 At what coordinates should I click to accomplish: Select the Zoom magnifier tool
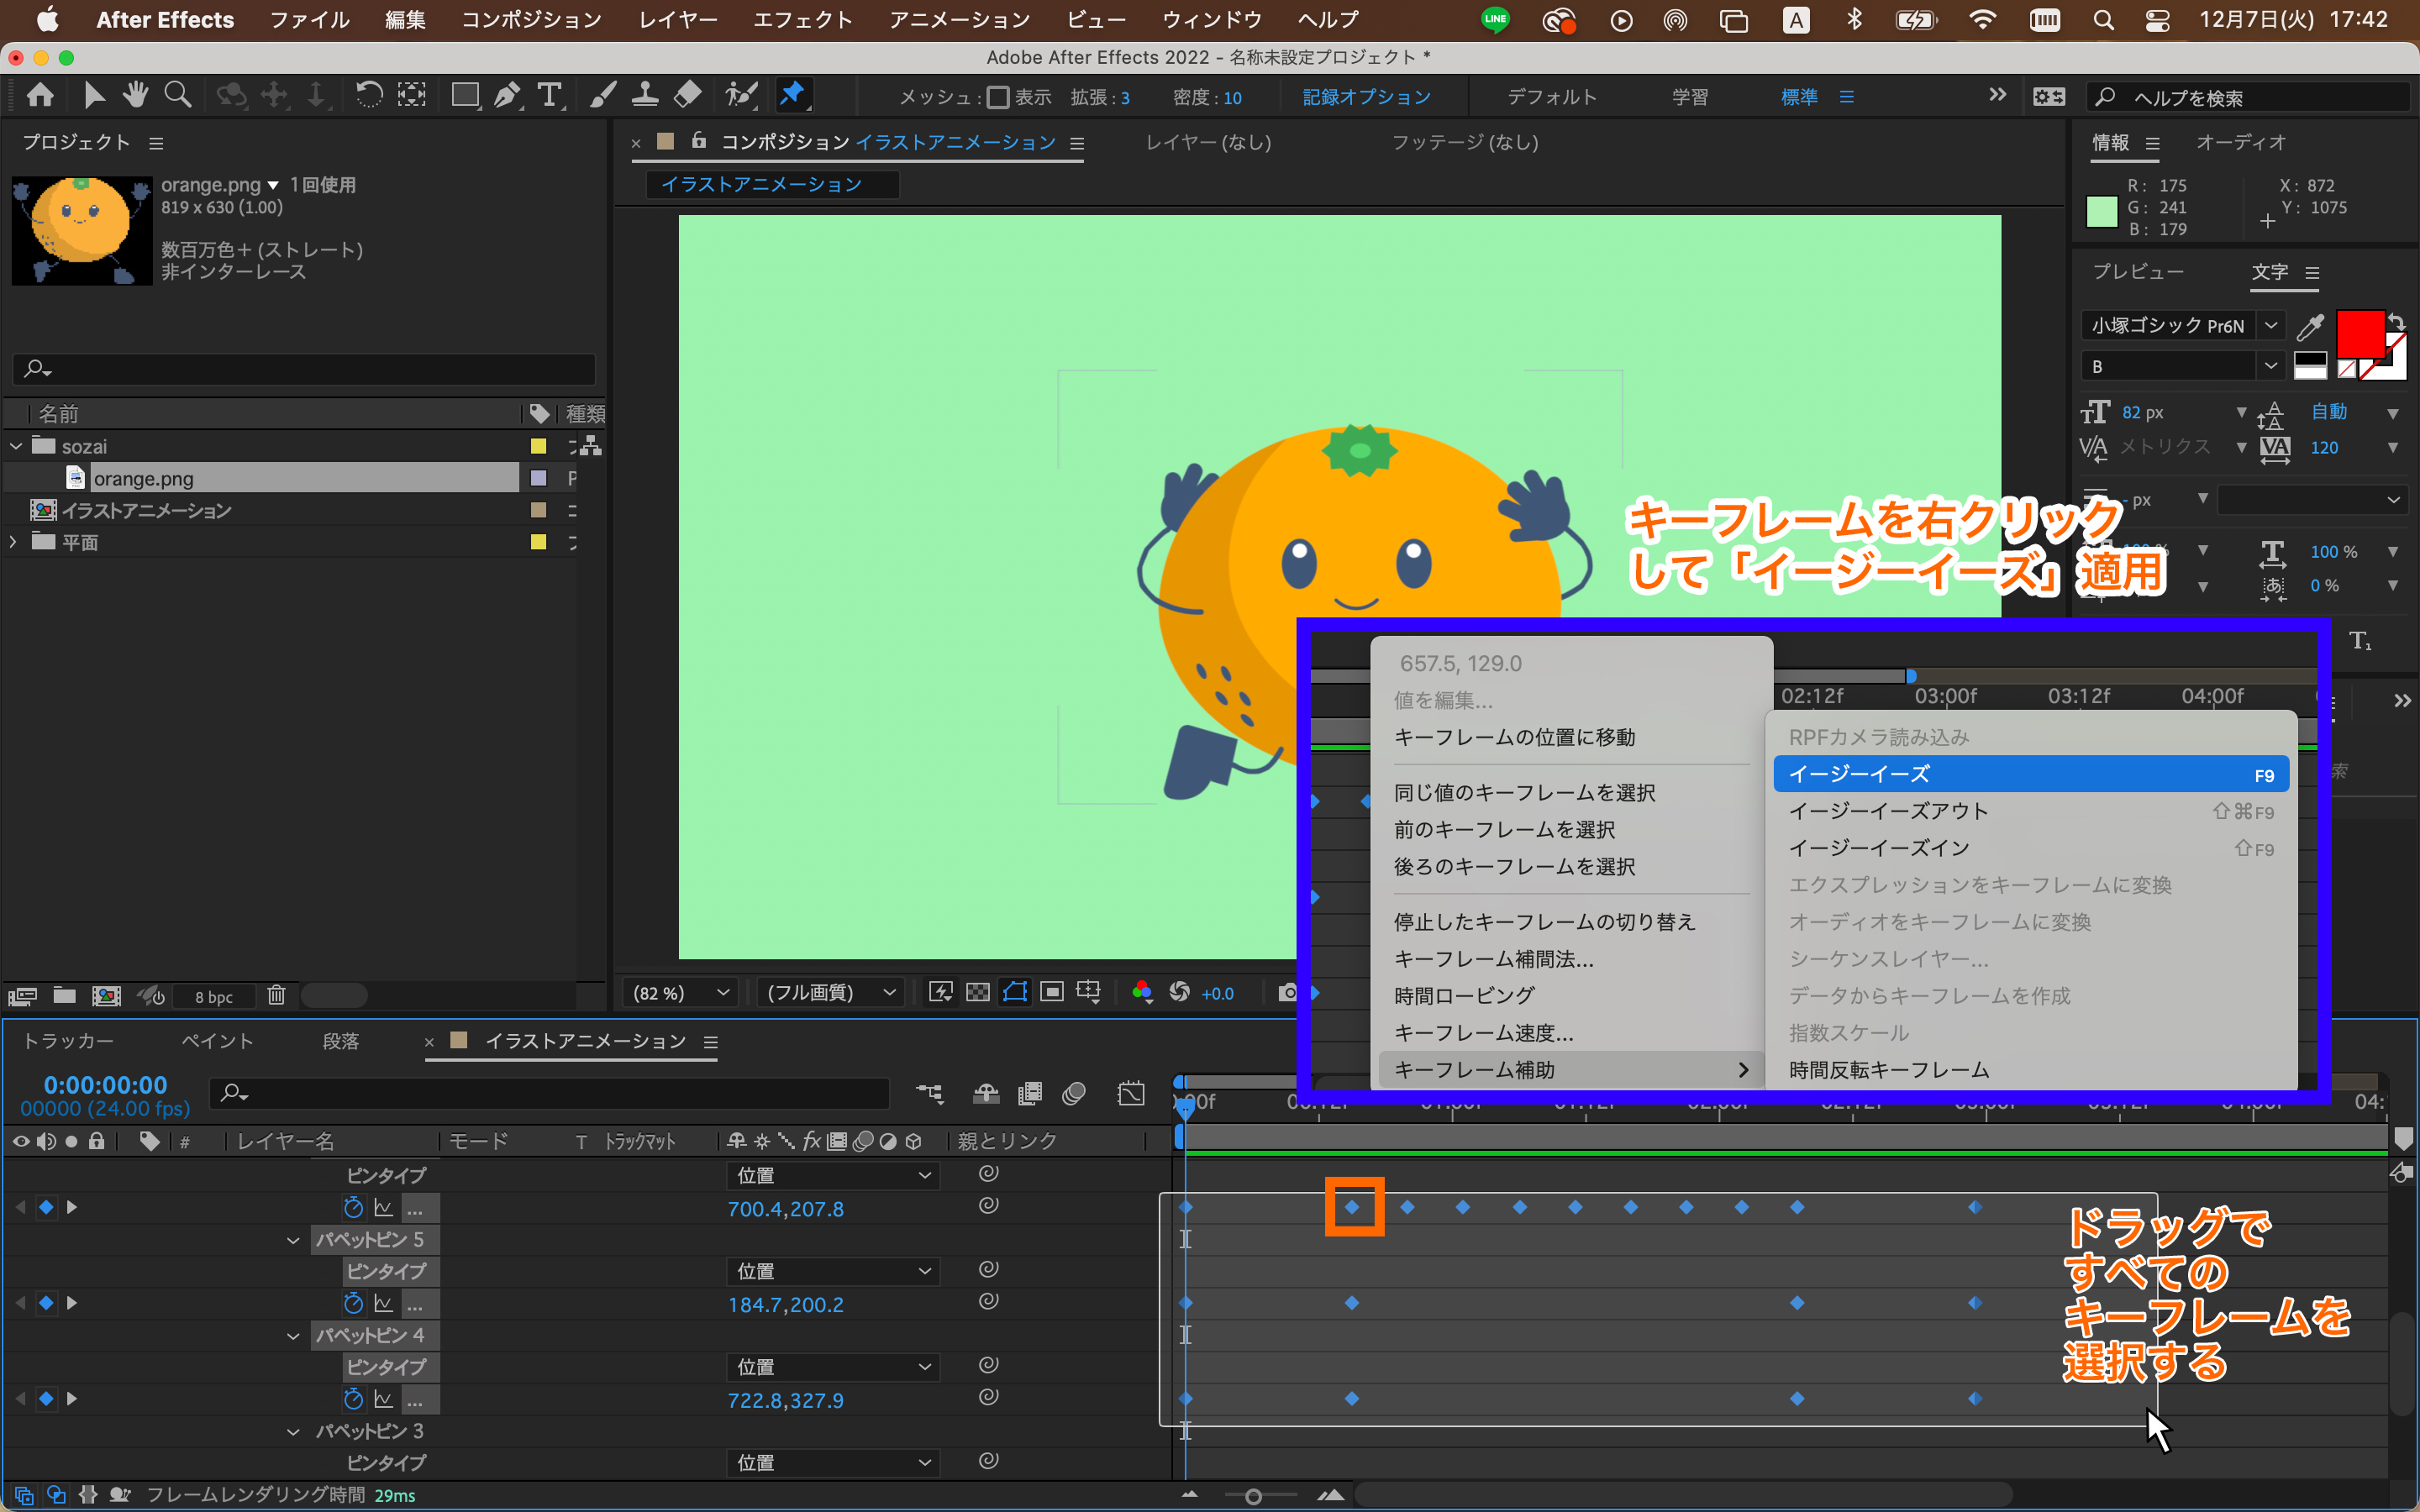177,95
